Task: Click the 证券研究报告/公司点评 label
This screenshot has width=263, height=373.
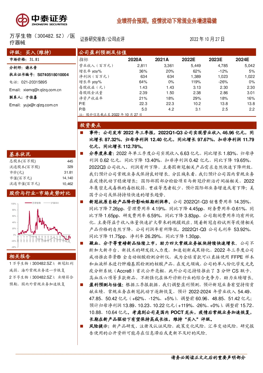Action: click(x=102, y=39)
